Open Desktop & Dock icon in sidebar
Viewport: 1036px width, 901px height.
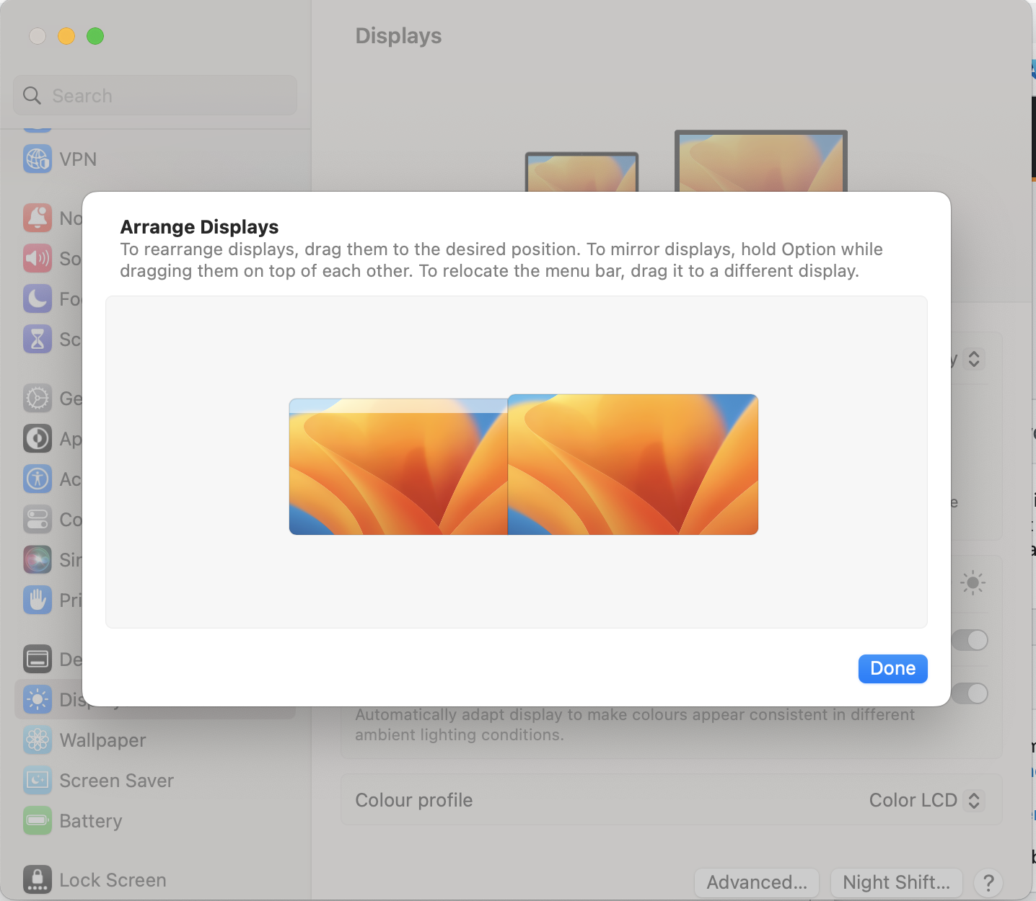38,659
